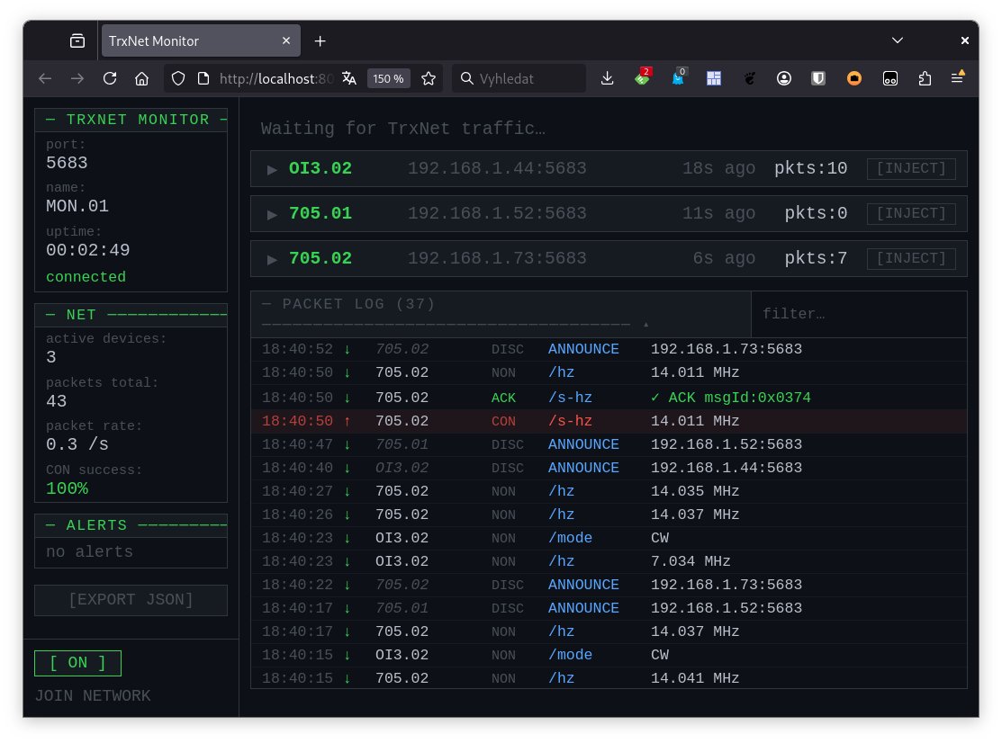
Task: Click the localhost URL address field
Action: point(276,78)
